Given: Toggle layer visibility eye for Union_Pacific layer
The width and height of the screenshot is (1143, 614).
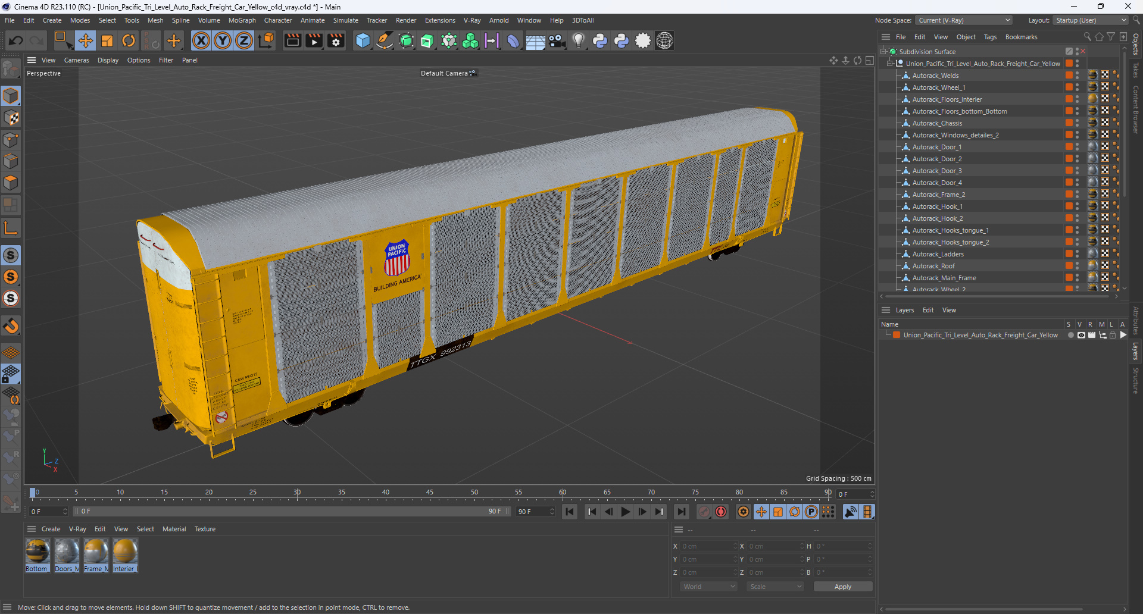Looking at the screenshot, I should [1081, 335].
